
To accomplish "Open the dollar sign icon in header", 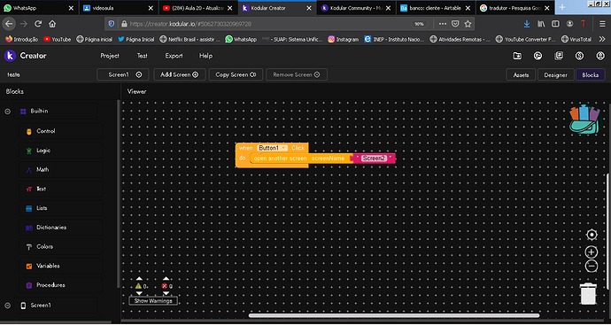I will (x=579, y=56).
